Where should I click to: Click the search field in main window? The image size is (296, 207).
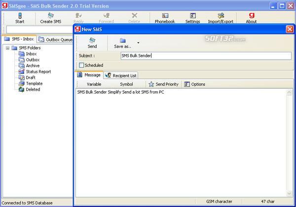click(39, 30)
